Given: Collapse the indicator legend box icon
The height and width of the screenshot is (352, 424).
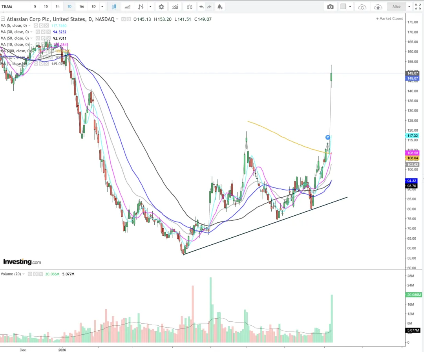Looking at the screenshot, I should click(x=3, y=19).
